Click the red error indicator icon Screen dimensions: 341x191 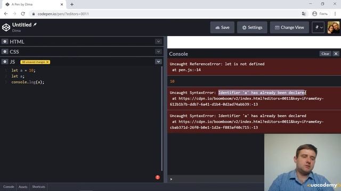point(158,177)
